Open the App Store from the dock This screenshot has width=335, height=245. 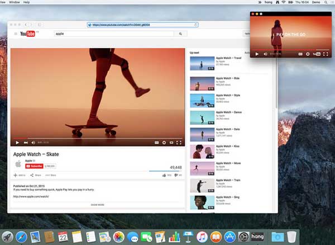click(x=229, y=237)
